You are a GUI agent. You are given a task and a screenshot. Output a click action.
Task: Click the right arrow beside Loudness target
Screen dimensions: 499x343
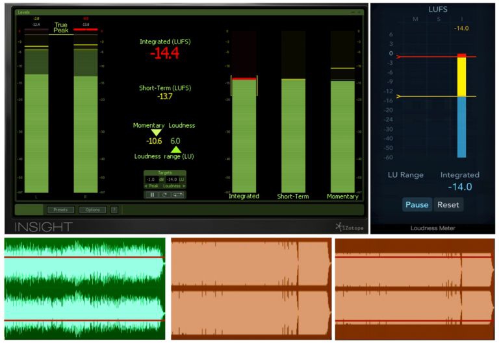coord(184,186)
